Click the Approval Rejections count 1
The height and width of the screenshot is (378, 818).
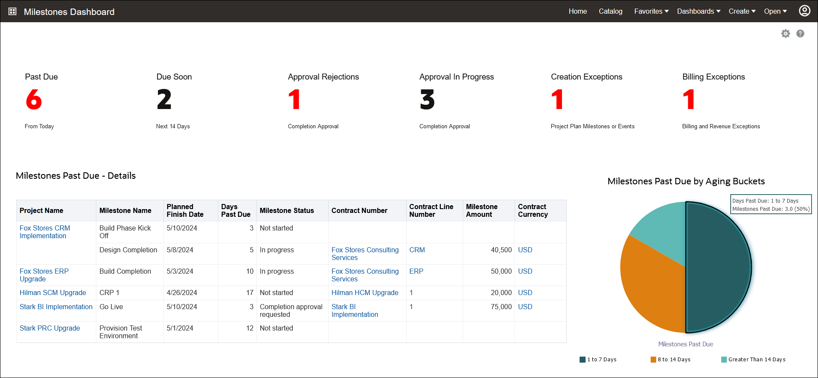[x=294, y=99]
